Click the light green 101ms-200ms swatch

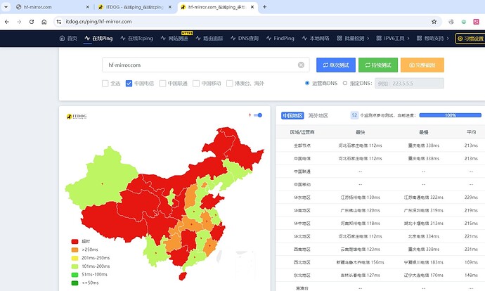click(x=75, y=266)
